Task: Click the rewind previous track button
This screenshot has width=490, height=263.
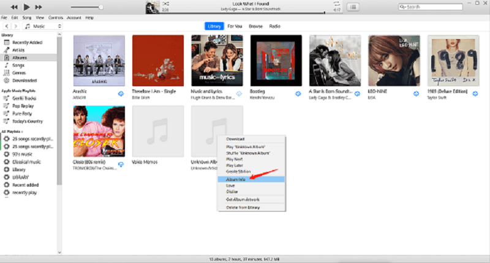Action: tap(13, 7)
